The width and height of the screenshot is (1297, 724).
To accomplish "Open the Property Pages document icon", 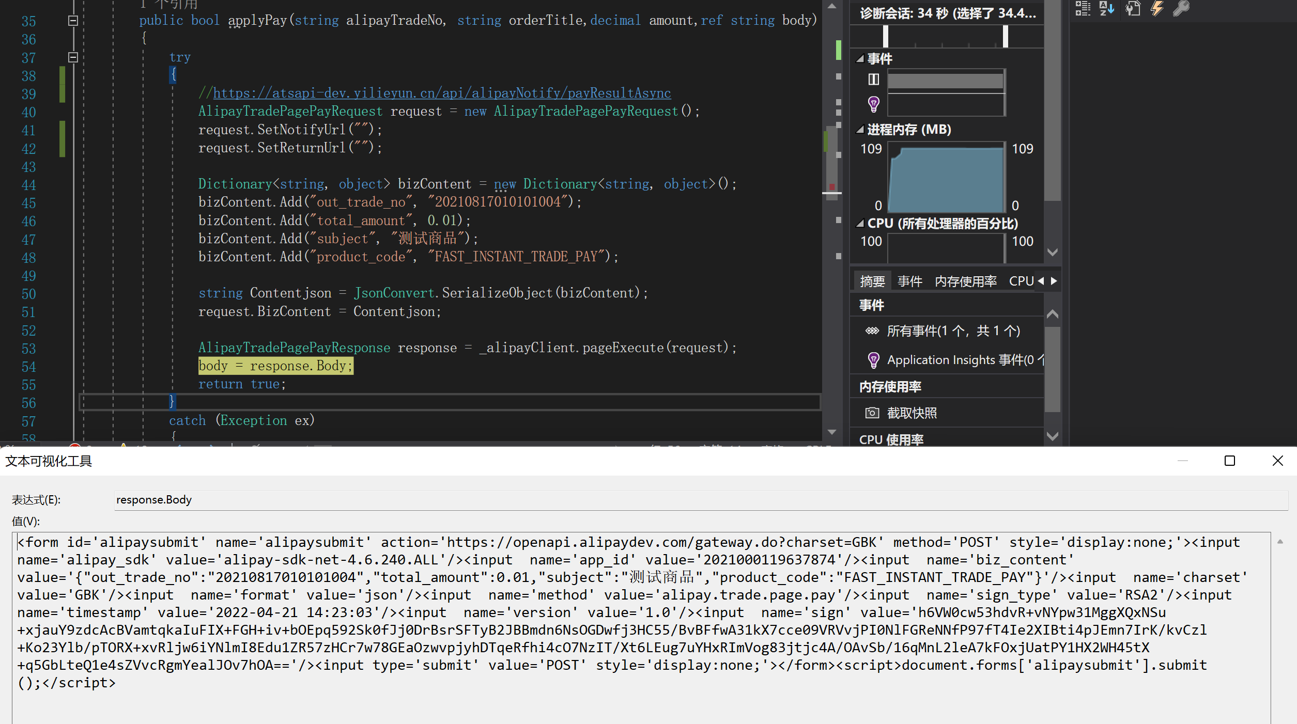I will click(1133, 8).
